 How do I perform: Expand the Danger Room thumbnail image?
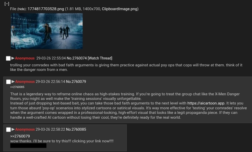point(47,31)
